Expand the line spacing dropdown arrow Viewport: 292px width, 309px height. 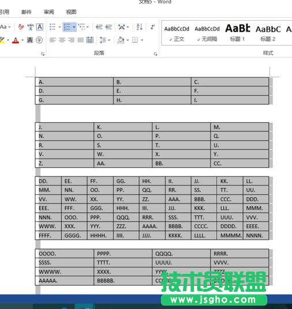(109, 40)
